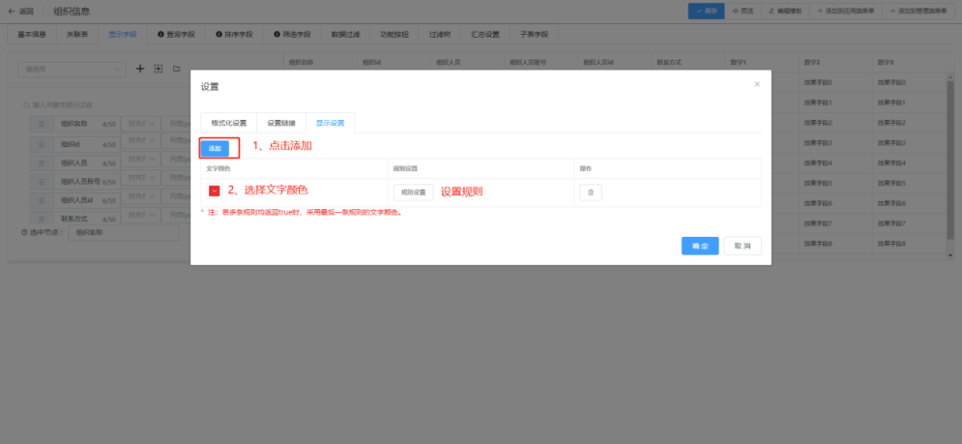The height and width of the screenshot is (444, 962).
Task: Cancel the dialog with 取消
Action: click(x=743, y=246)
